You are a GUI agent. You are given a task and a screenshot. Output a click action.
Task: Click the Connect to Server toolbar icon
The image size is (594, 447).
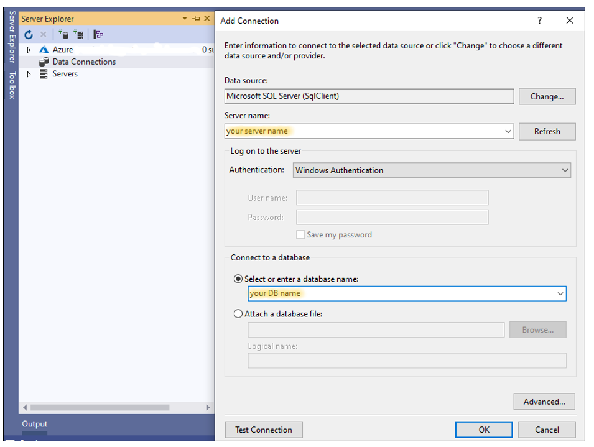tap(78, 35)
